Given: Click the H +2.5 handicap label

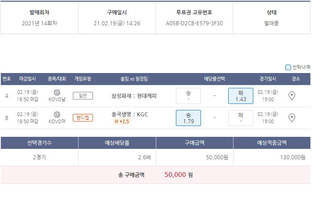Looking at the screenshot, I should [122, 122].
